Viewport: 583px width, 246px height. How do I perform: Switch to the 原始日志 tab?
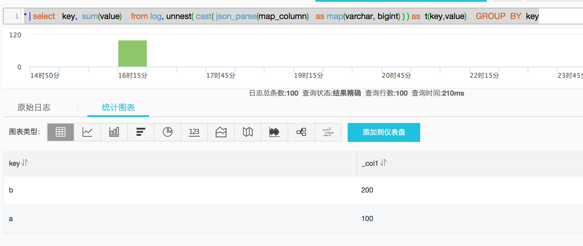point(34,107)
